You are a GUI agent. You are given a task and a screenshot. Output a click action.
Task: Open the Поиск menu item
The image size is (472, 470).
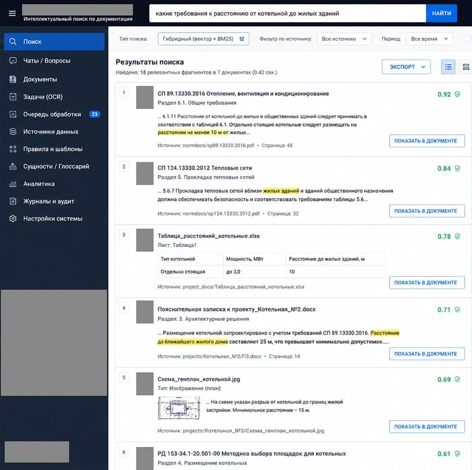coord(54,42)
